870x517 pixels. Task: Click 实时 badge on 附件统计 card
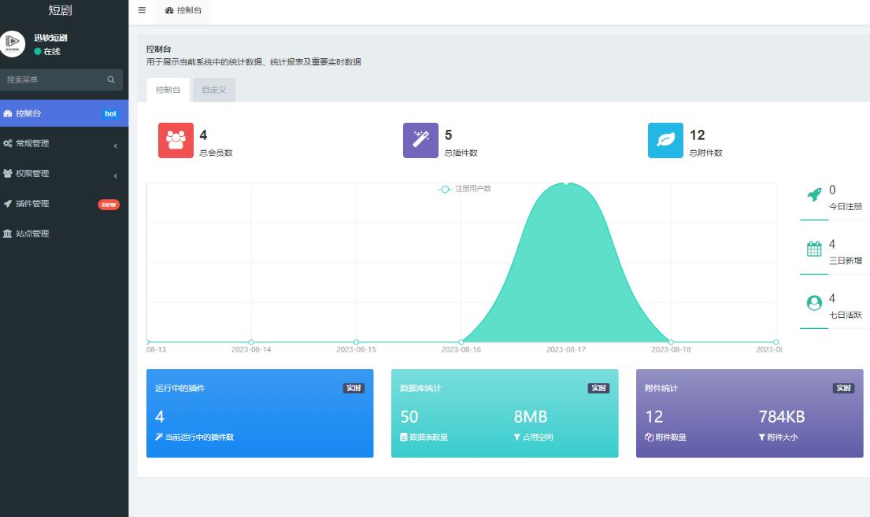[843, 388]
